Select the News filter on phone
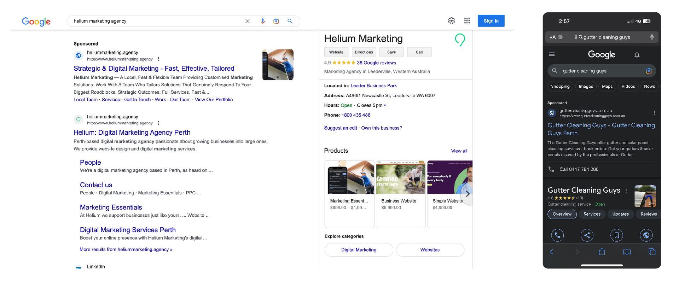 click(649, 87)
